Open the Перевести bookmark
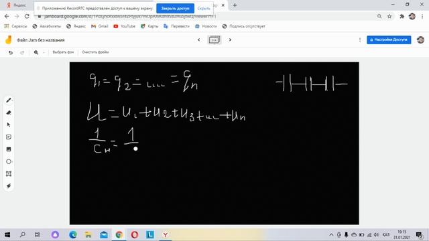 point(176,26)
